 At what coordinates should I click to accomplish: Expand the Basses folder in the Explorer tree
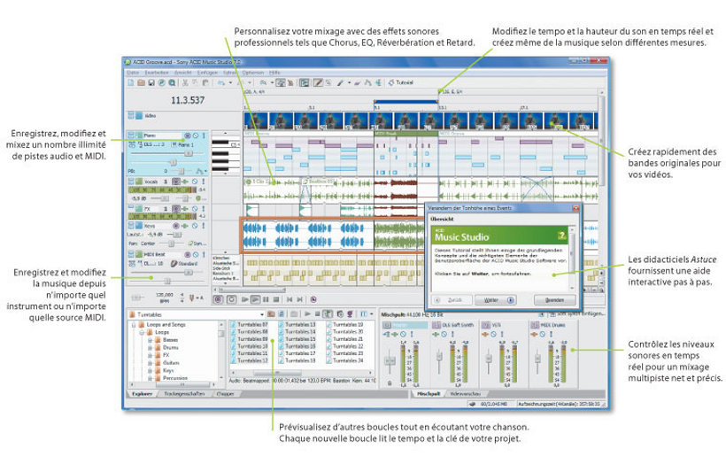pyautogui.click(x=150, y=340)
